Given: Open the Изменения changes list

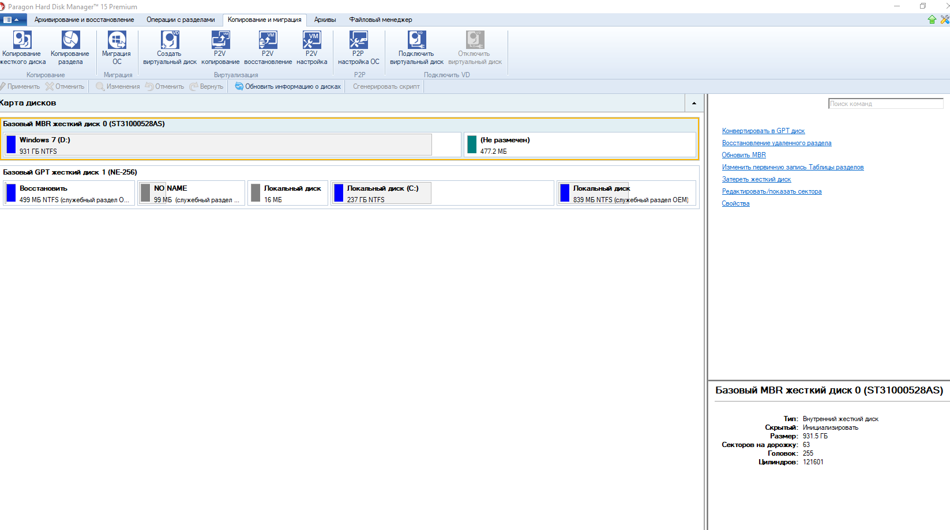Looking at the screenshot, I should click(x=118, y=86).
